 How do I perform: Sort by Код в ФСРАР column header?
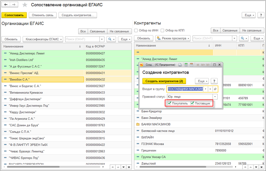click(x=108, y=46)
